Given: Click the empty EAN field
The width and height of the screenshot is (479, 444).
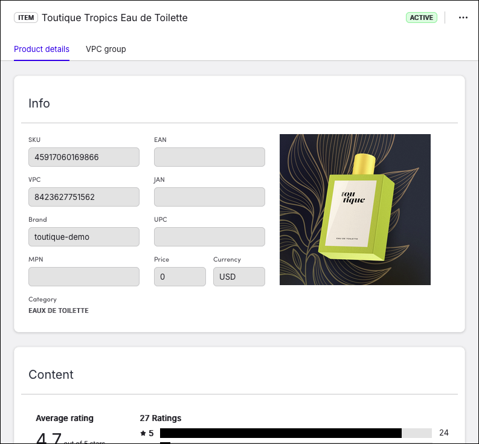Looking at the screenshot, I should [x=210, y=157].
